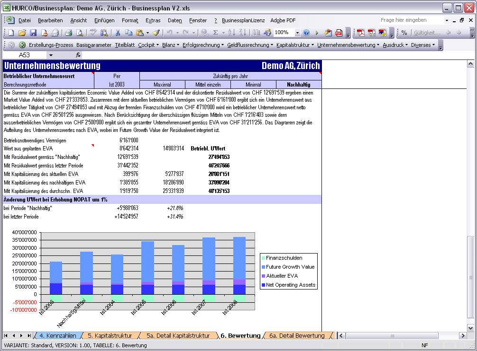This screenshot has width=477, height=351.
Task: Click the Name Box showing A53
Action: (x=25, y=55)
